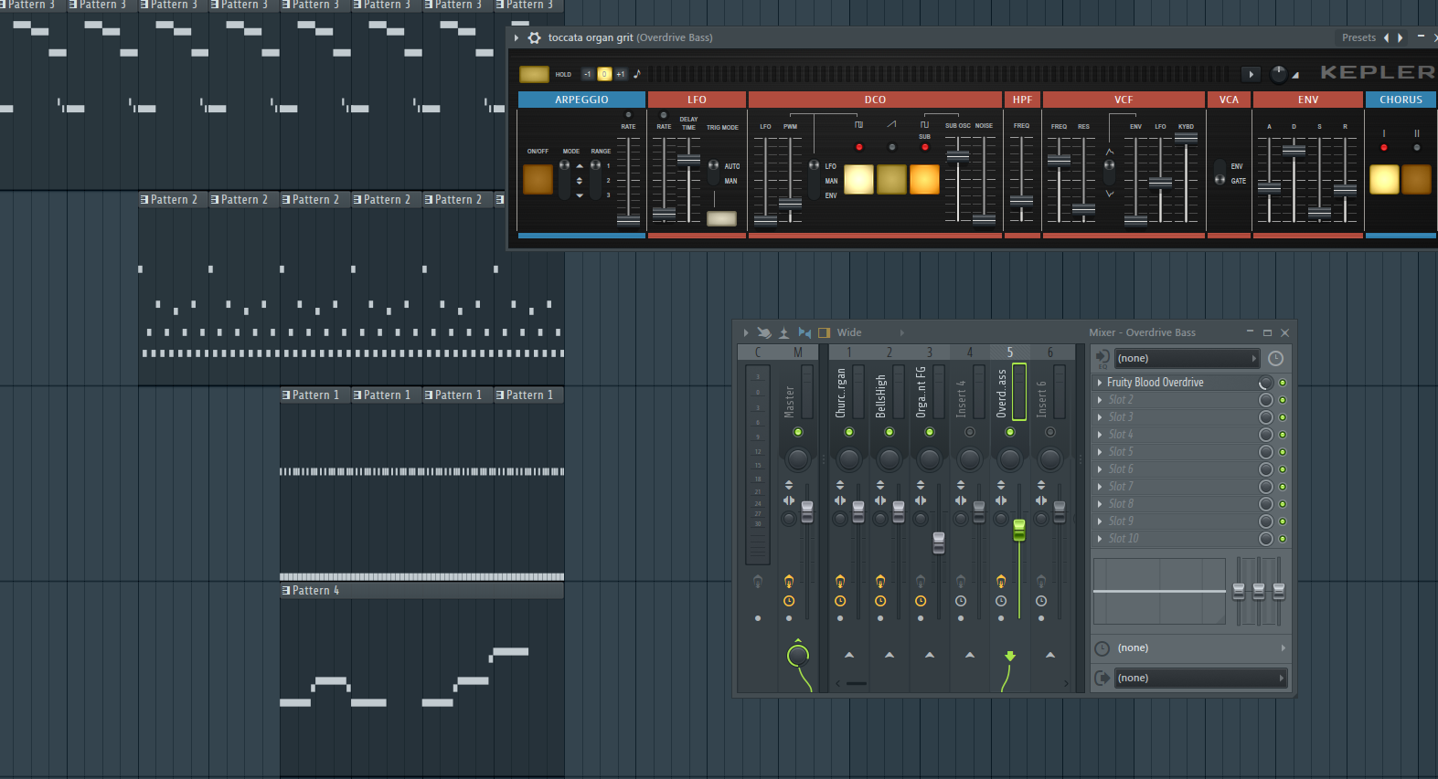1438x779 pixels.
Task: Click Organ FG track latency clock icon
Action: (x=921, y=601)
